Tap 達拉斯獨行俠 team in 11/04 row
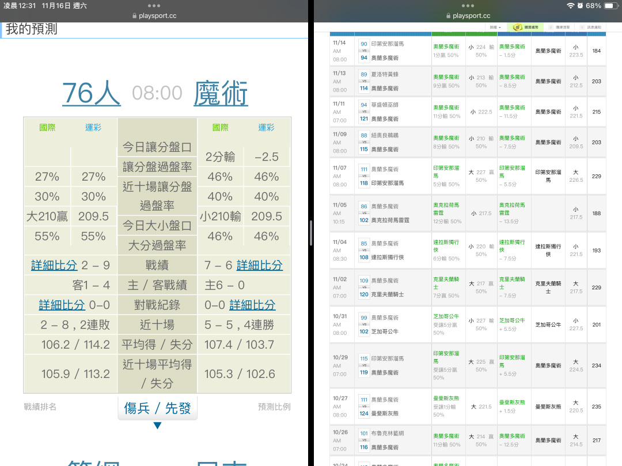 click(388, 258)
